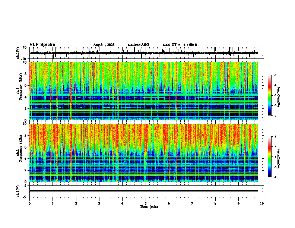Click the ch.2 color bar log(PSD) label

click(x=279, y=158)
